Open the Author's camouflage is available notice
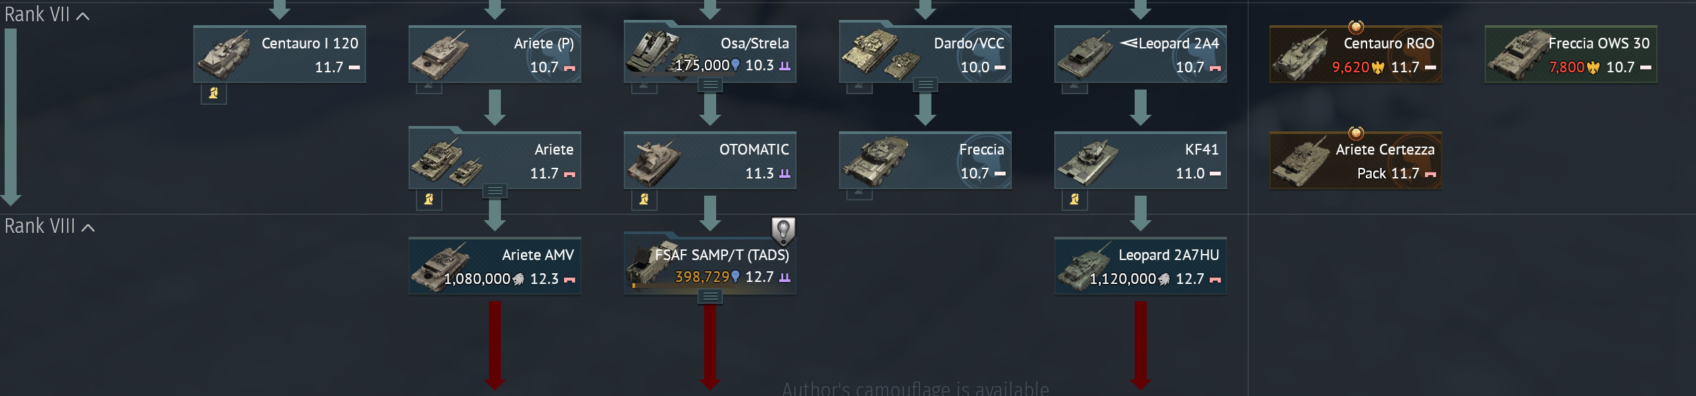This screenshot has width=1696, height=396. tap(915, 389)
